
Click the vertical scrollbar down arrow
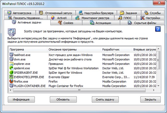(158, 86)
